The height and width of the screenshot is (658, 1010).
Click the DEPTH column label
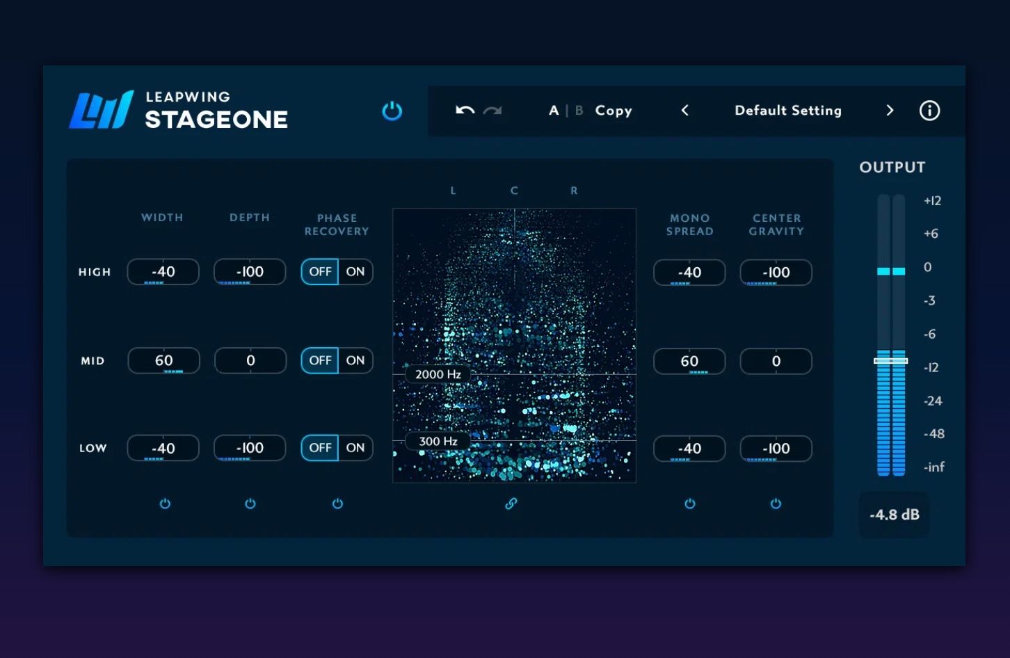click(x=250, y=218)
